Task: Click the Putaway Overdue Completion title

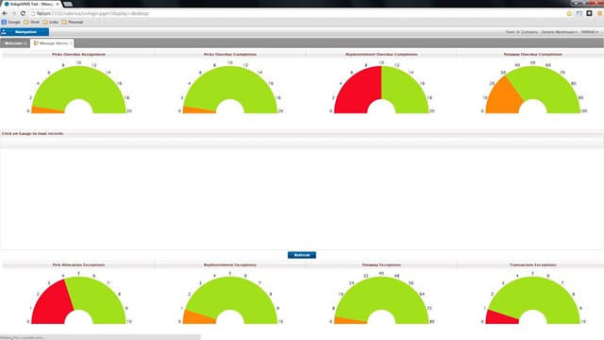Action: (x=532, y=55)
